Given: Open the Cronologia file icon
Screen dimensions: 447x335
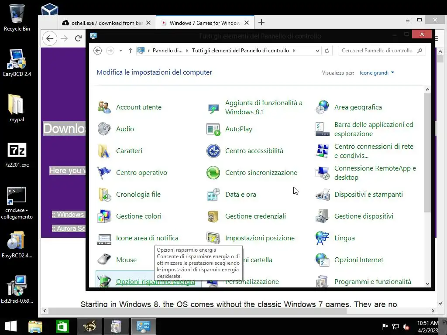Looking at the screenshot, I should pyautogui.click(x=104, y=195).
